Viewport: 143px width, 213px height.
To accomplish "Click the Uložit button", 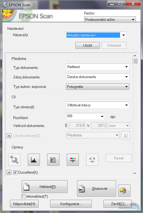I will [87, 45].
